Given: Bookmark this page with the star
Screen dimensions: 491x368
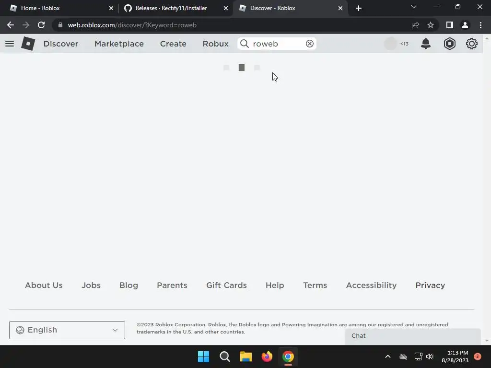Looking at the screenshot, I should [x=431, y=25].
